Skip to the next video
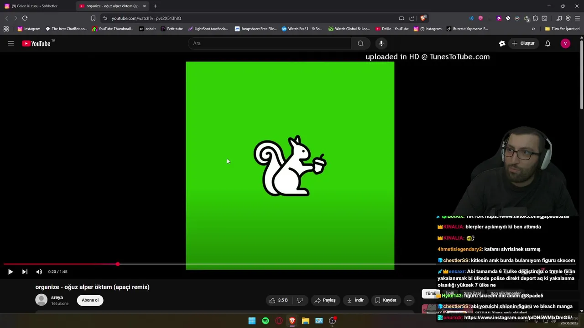 (25, 272)
